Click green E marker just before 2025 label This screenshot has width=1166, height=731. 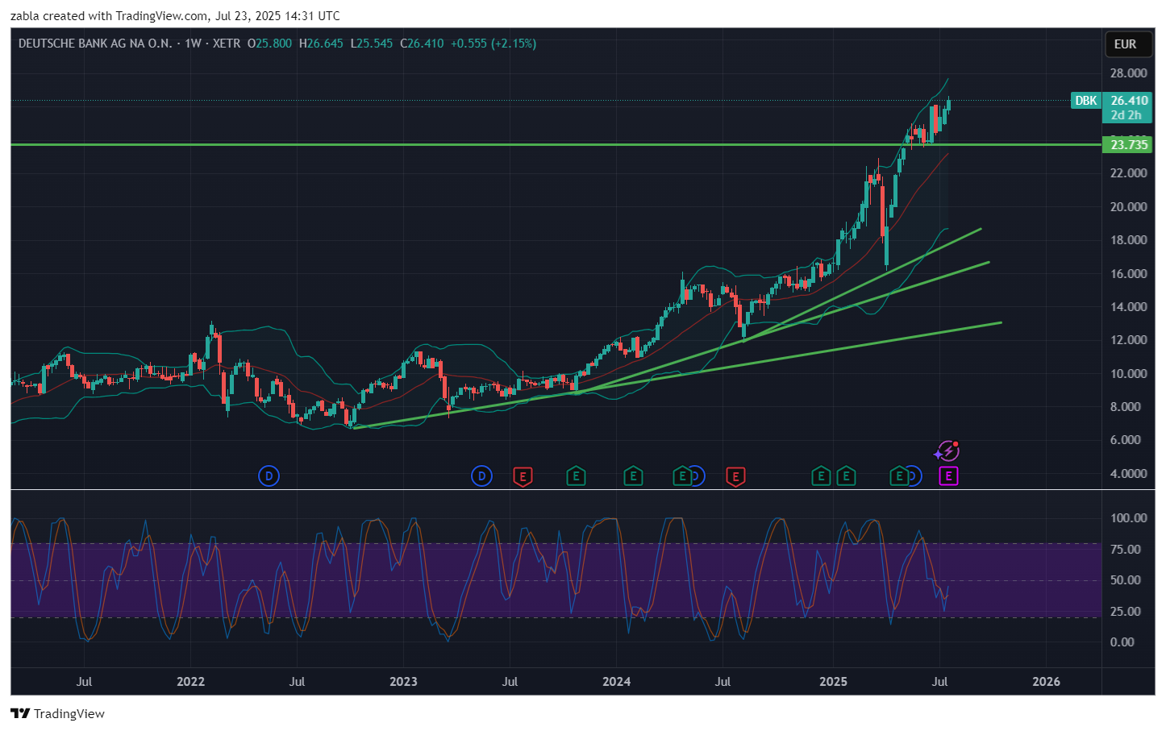[x=821, y=477]
